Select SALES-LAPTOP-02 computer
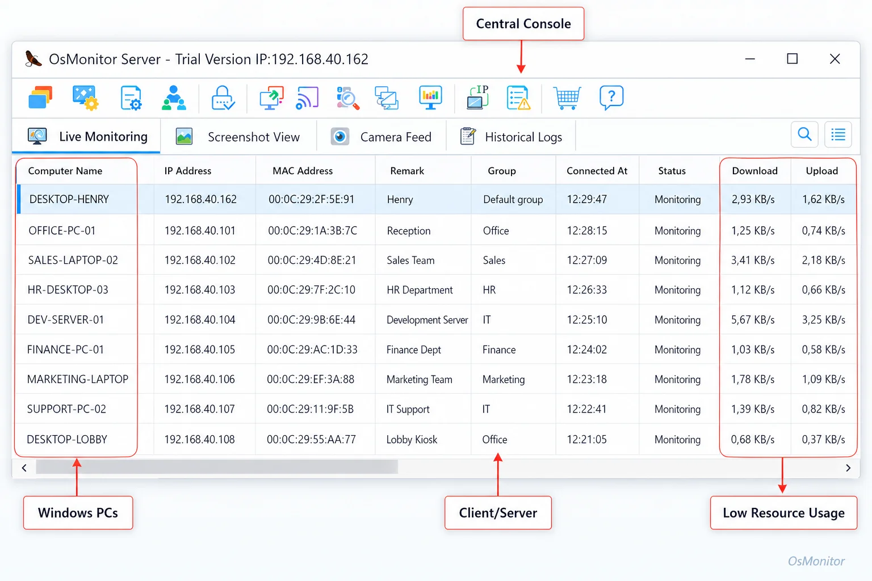The height and width of the screenshot is (581, 872). [73, 260]
